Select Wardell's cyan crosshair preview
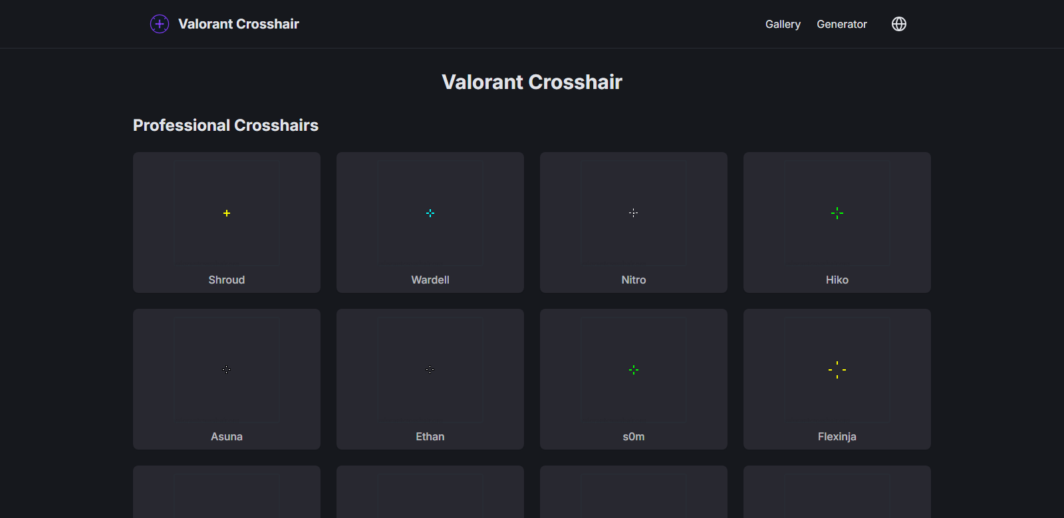Viewport: 1064px width, 518px height. (430, 213)
